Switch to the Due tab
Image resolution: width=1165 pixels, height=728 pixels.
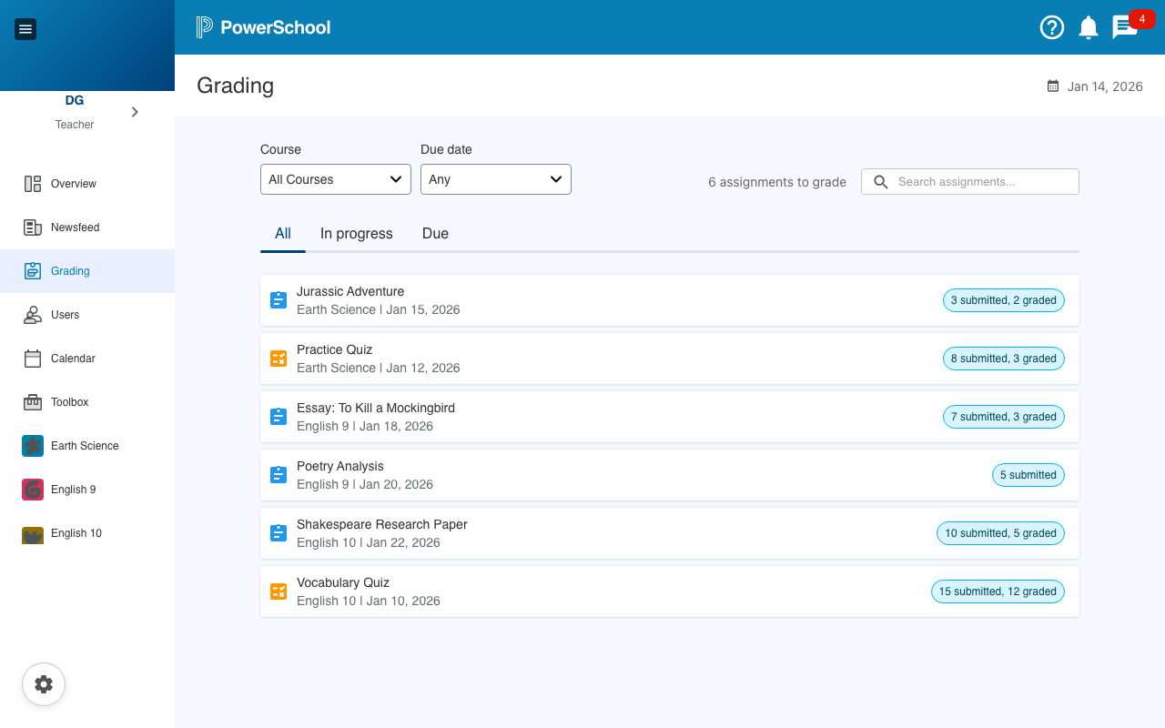(435, 234)
